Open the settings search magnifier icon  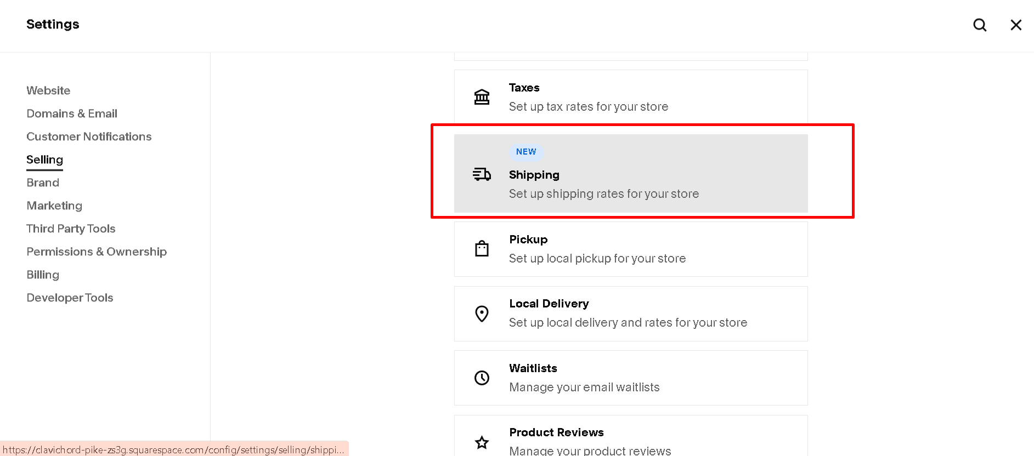click(980, 25)
